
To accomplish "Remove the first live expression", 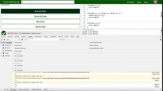I will tap(13, 54).
